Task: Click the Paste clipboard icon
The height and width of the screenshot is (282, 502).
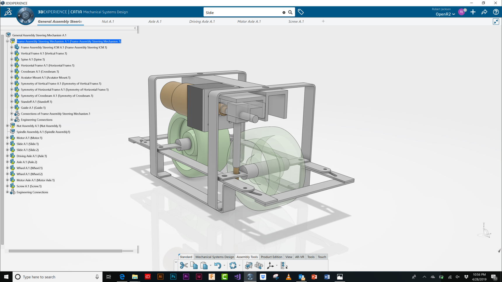Action: (204, 265)
